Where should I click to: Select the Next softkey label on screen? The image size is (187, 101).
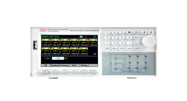[74, 65]
